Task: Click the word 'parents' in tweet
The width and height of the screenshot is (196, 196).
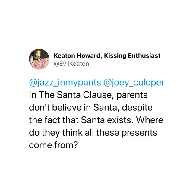Action: click(132, 96)
